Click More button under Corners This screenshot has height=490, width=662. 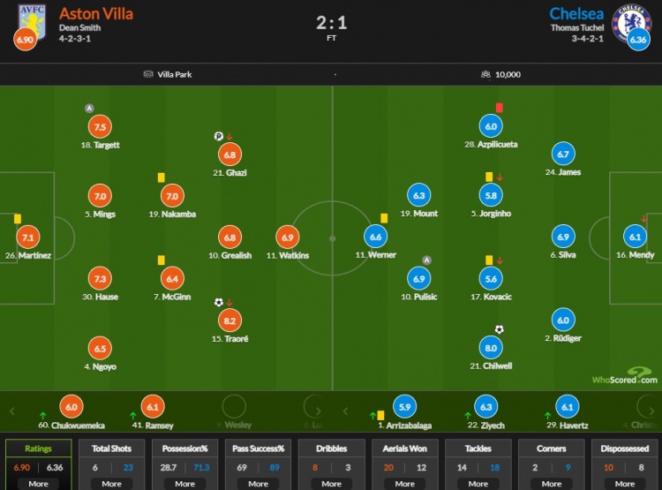pos(551,483)
